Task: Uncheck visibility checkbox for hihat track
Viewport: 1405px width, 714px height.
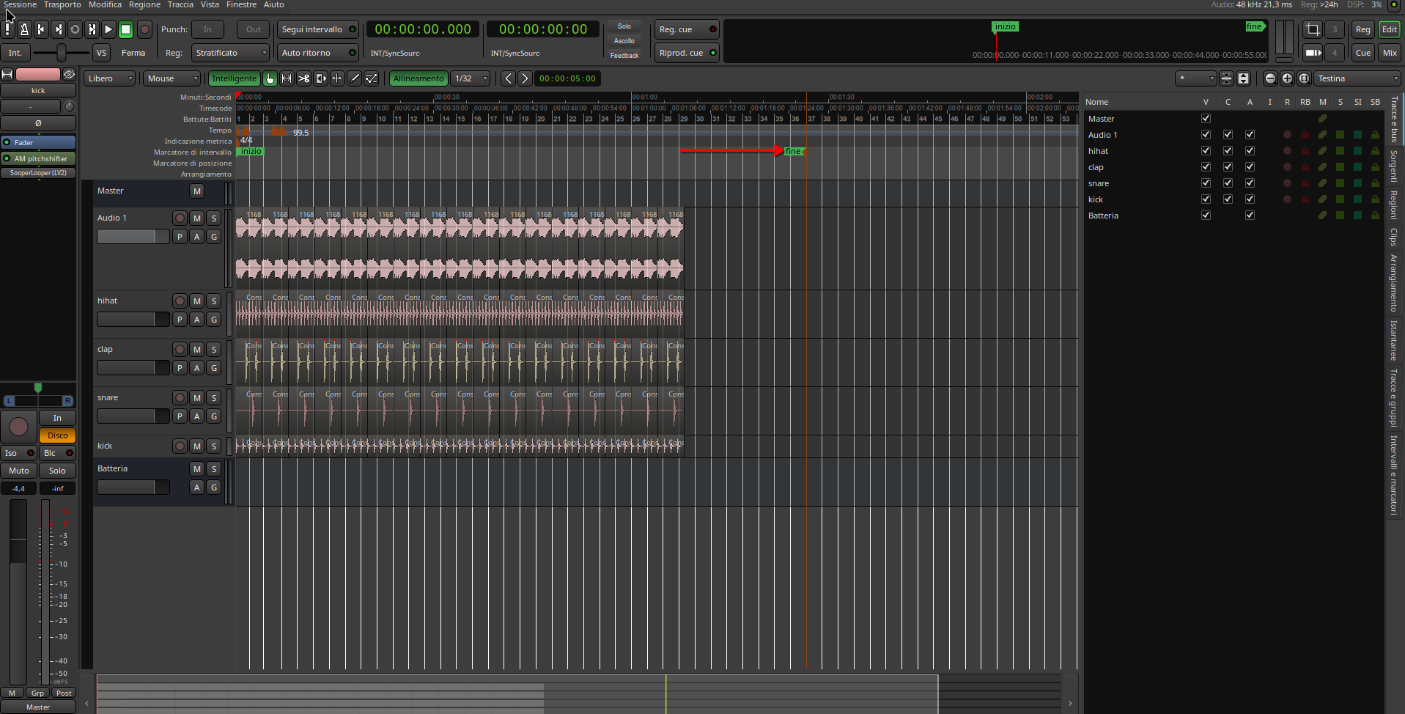Action: 1206,151
